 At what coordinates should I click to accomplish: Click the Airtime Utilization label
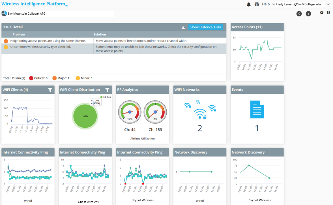(143, 138)
